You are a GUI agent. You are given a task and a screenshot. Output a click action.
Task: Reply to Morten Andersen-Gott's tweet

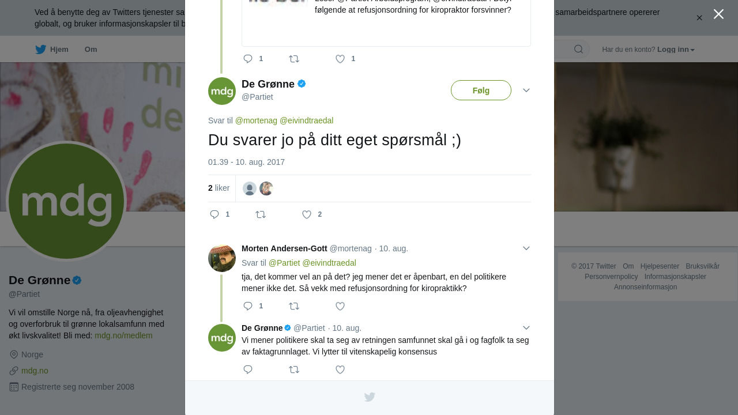point(248,306)
